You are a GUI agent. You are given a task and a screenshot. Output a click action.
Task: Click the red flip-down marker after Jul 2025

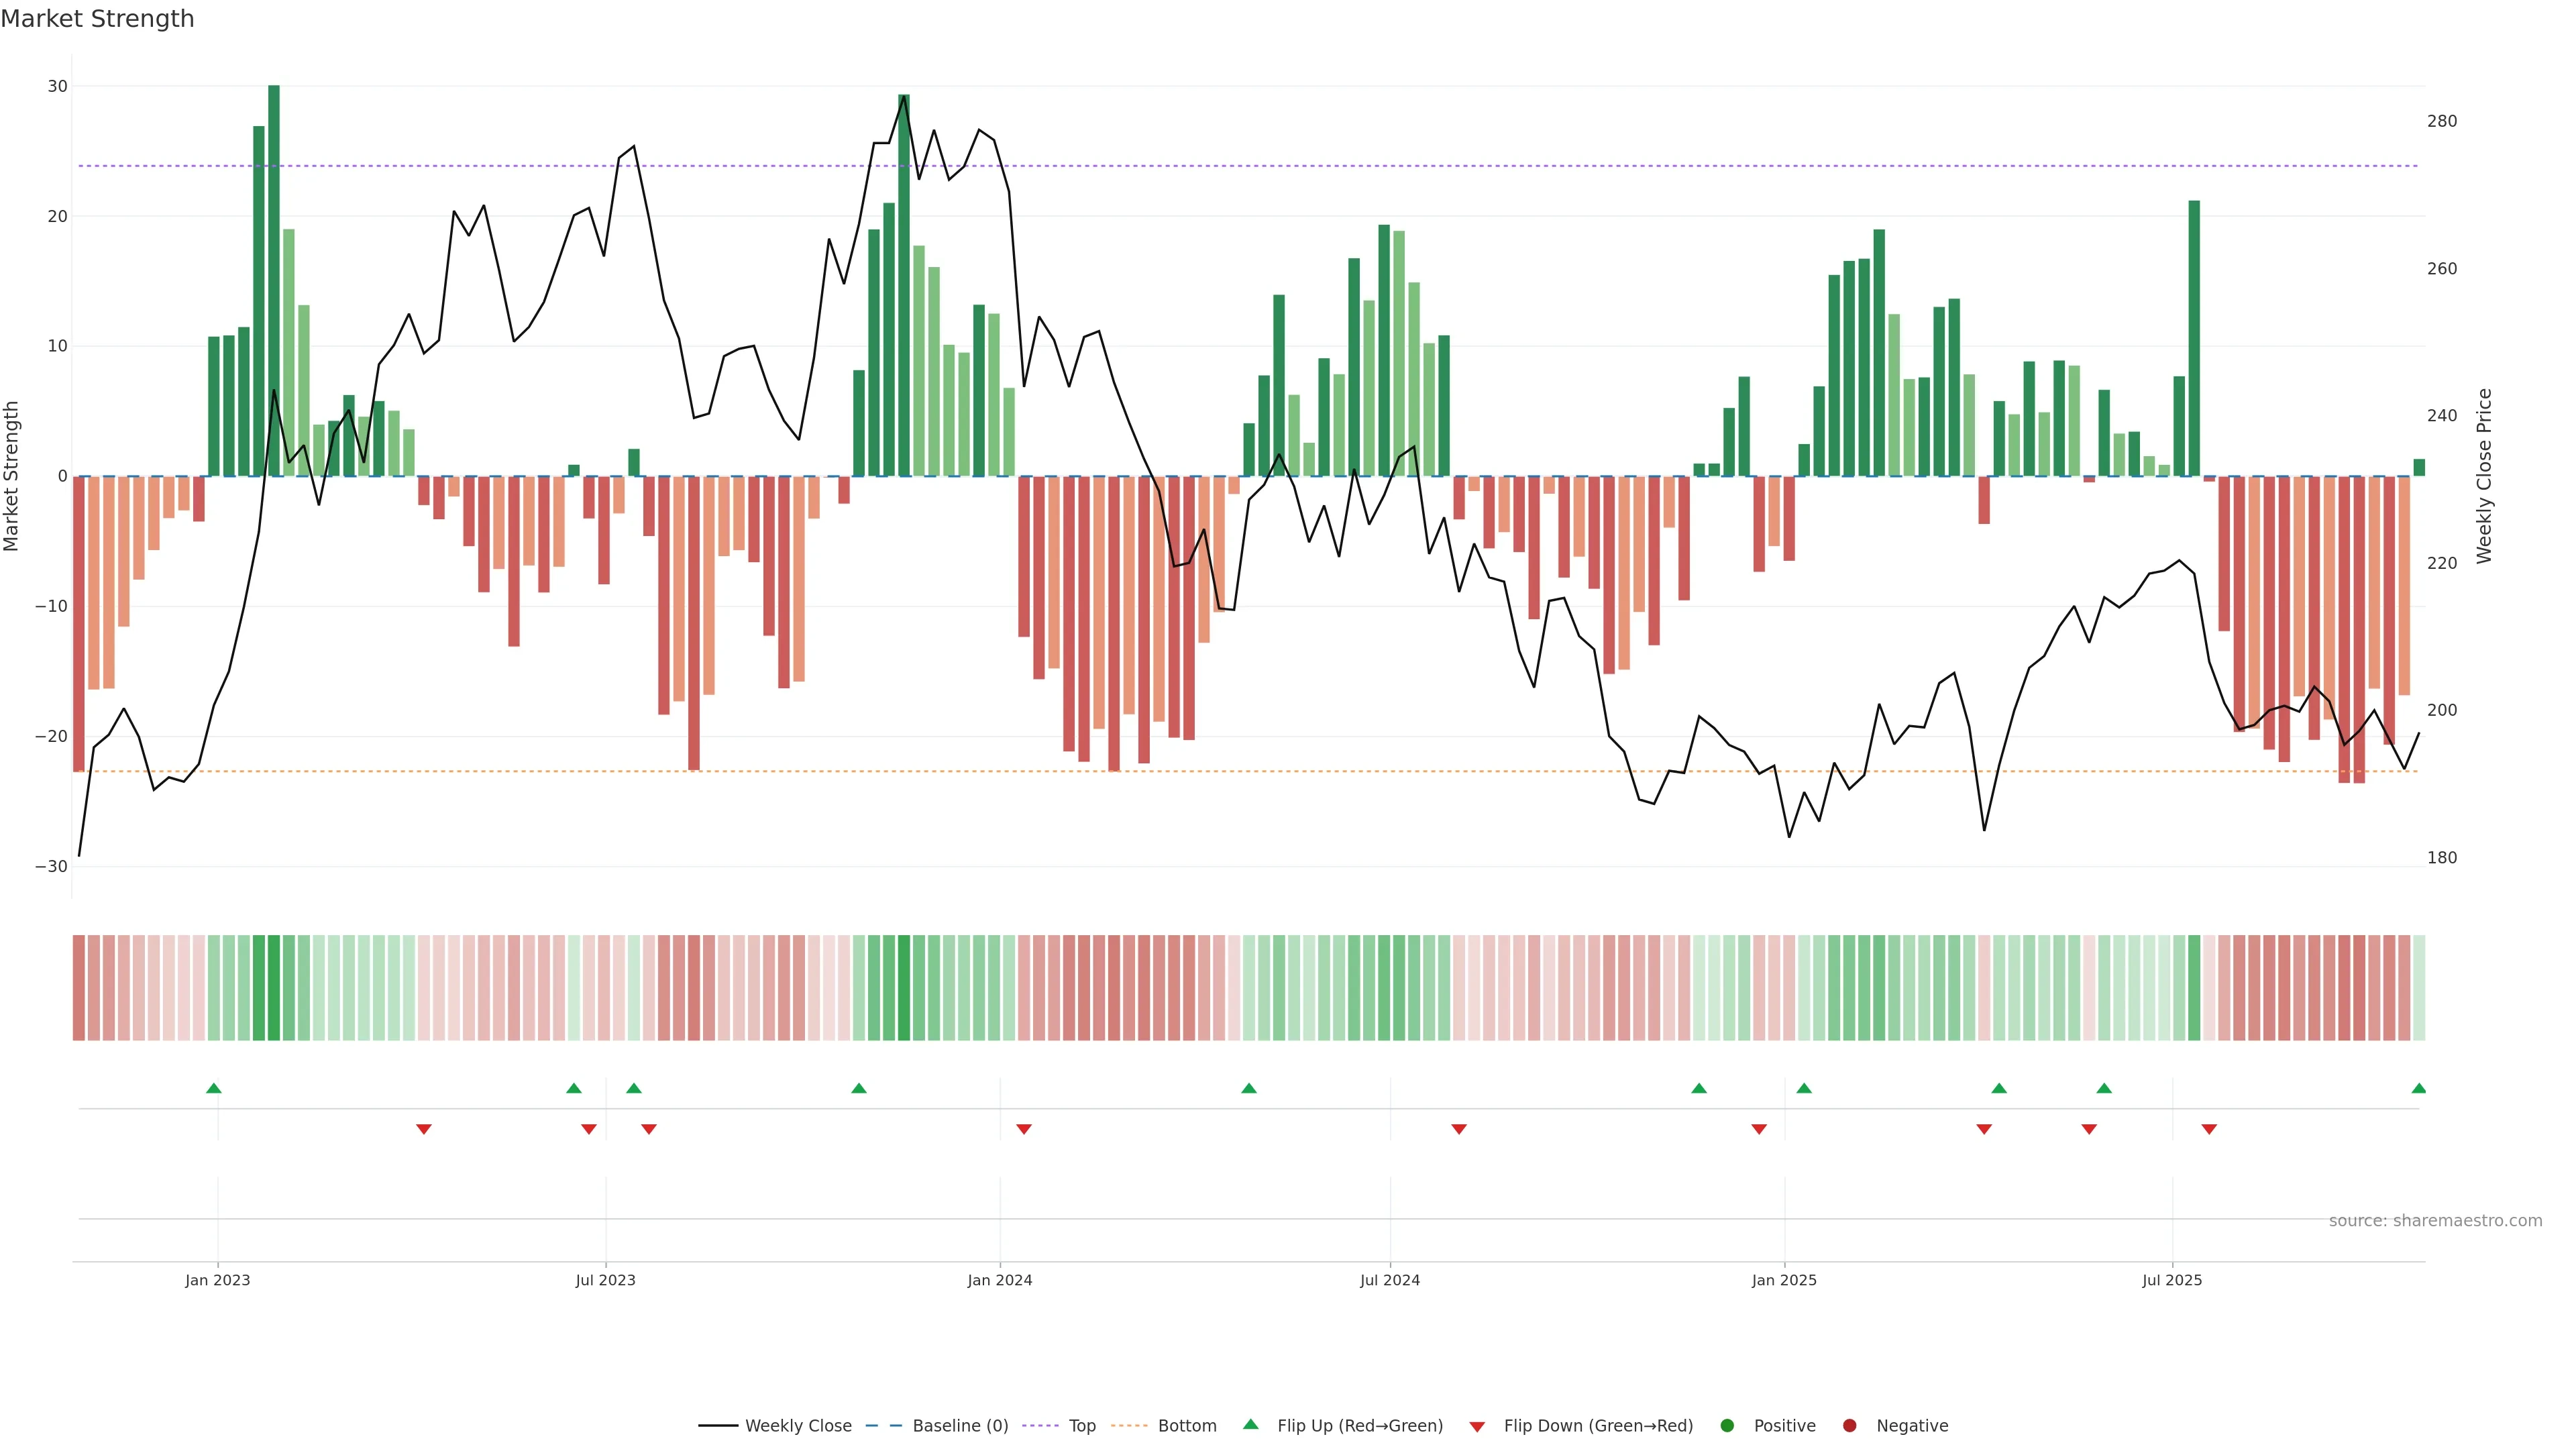tap(2209, 1129)
